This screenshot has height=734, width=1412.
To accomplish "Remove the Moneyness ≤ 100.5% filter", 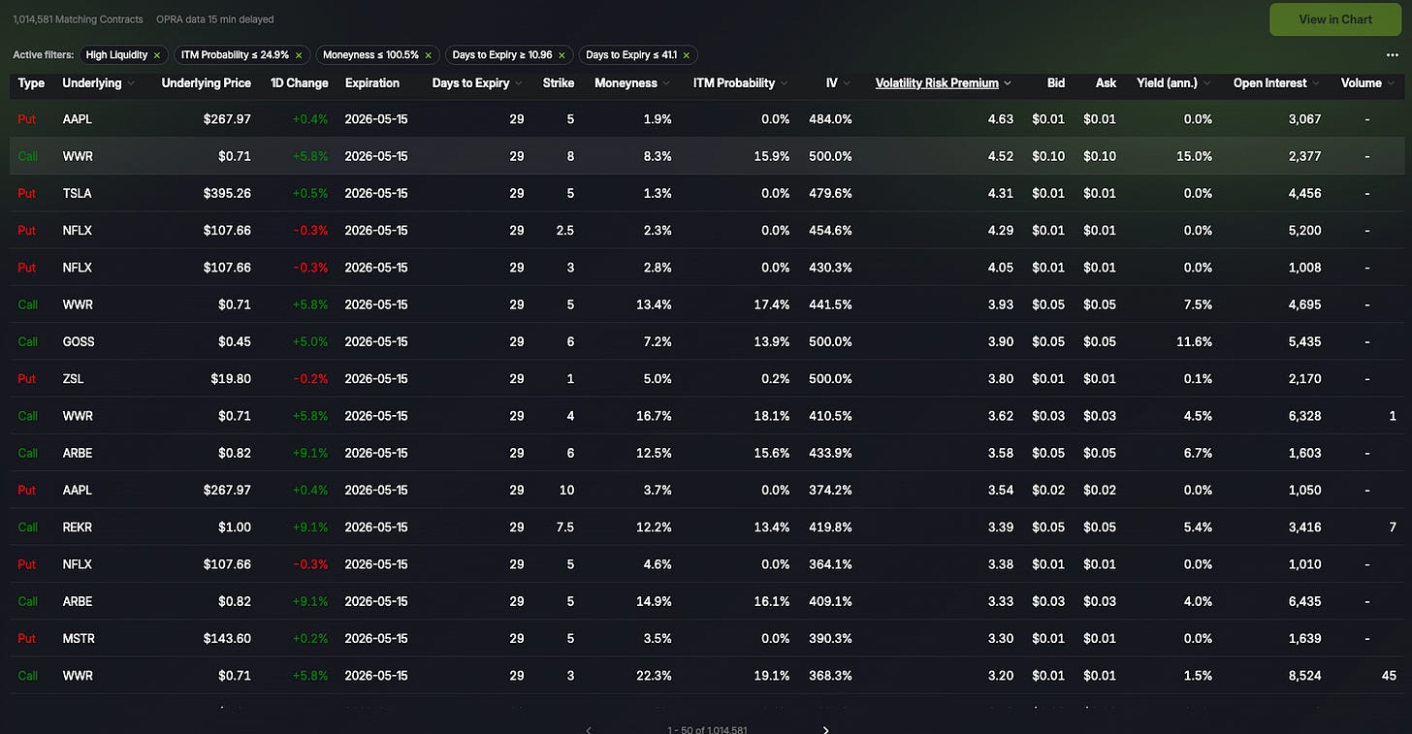I will click(429, 55).
